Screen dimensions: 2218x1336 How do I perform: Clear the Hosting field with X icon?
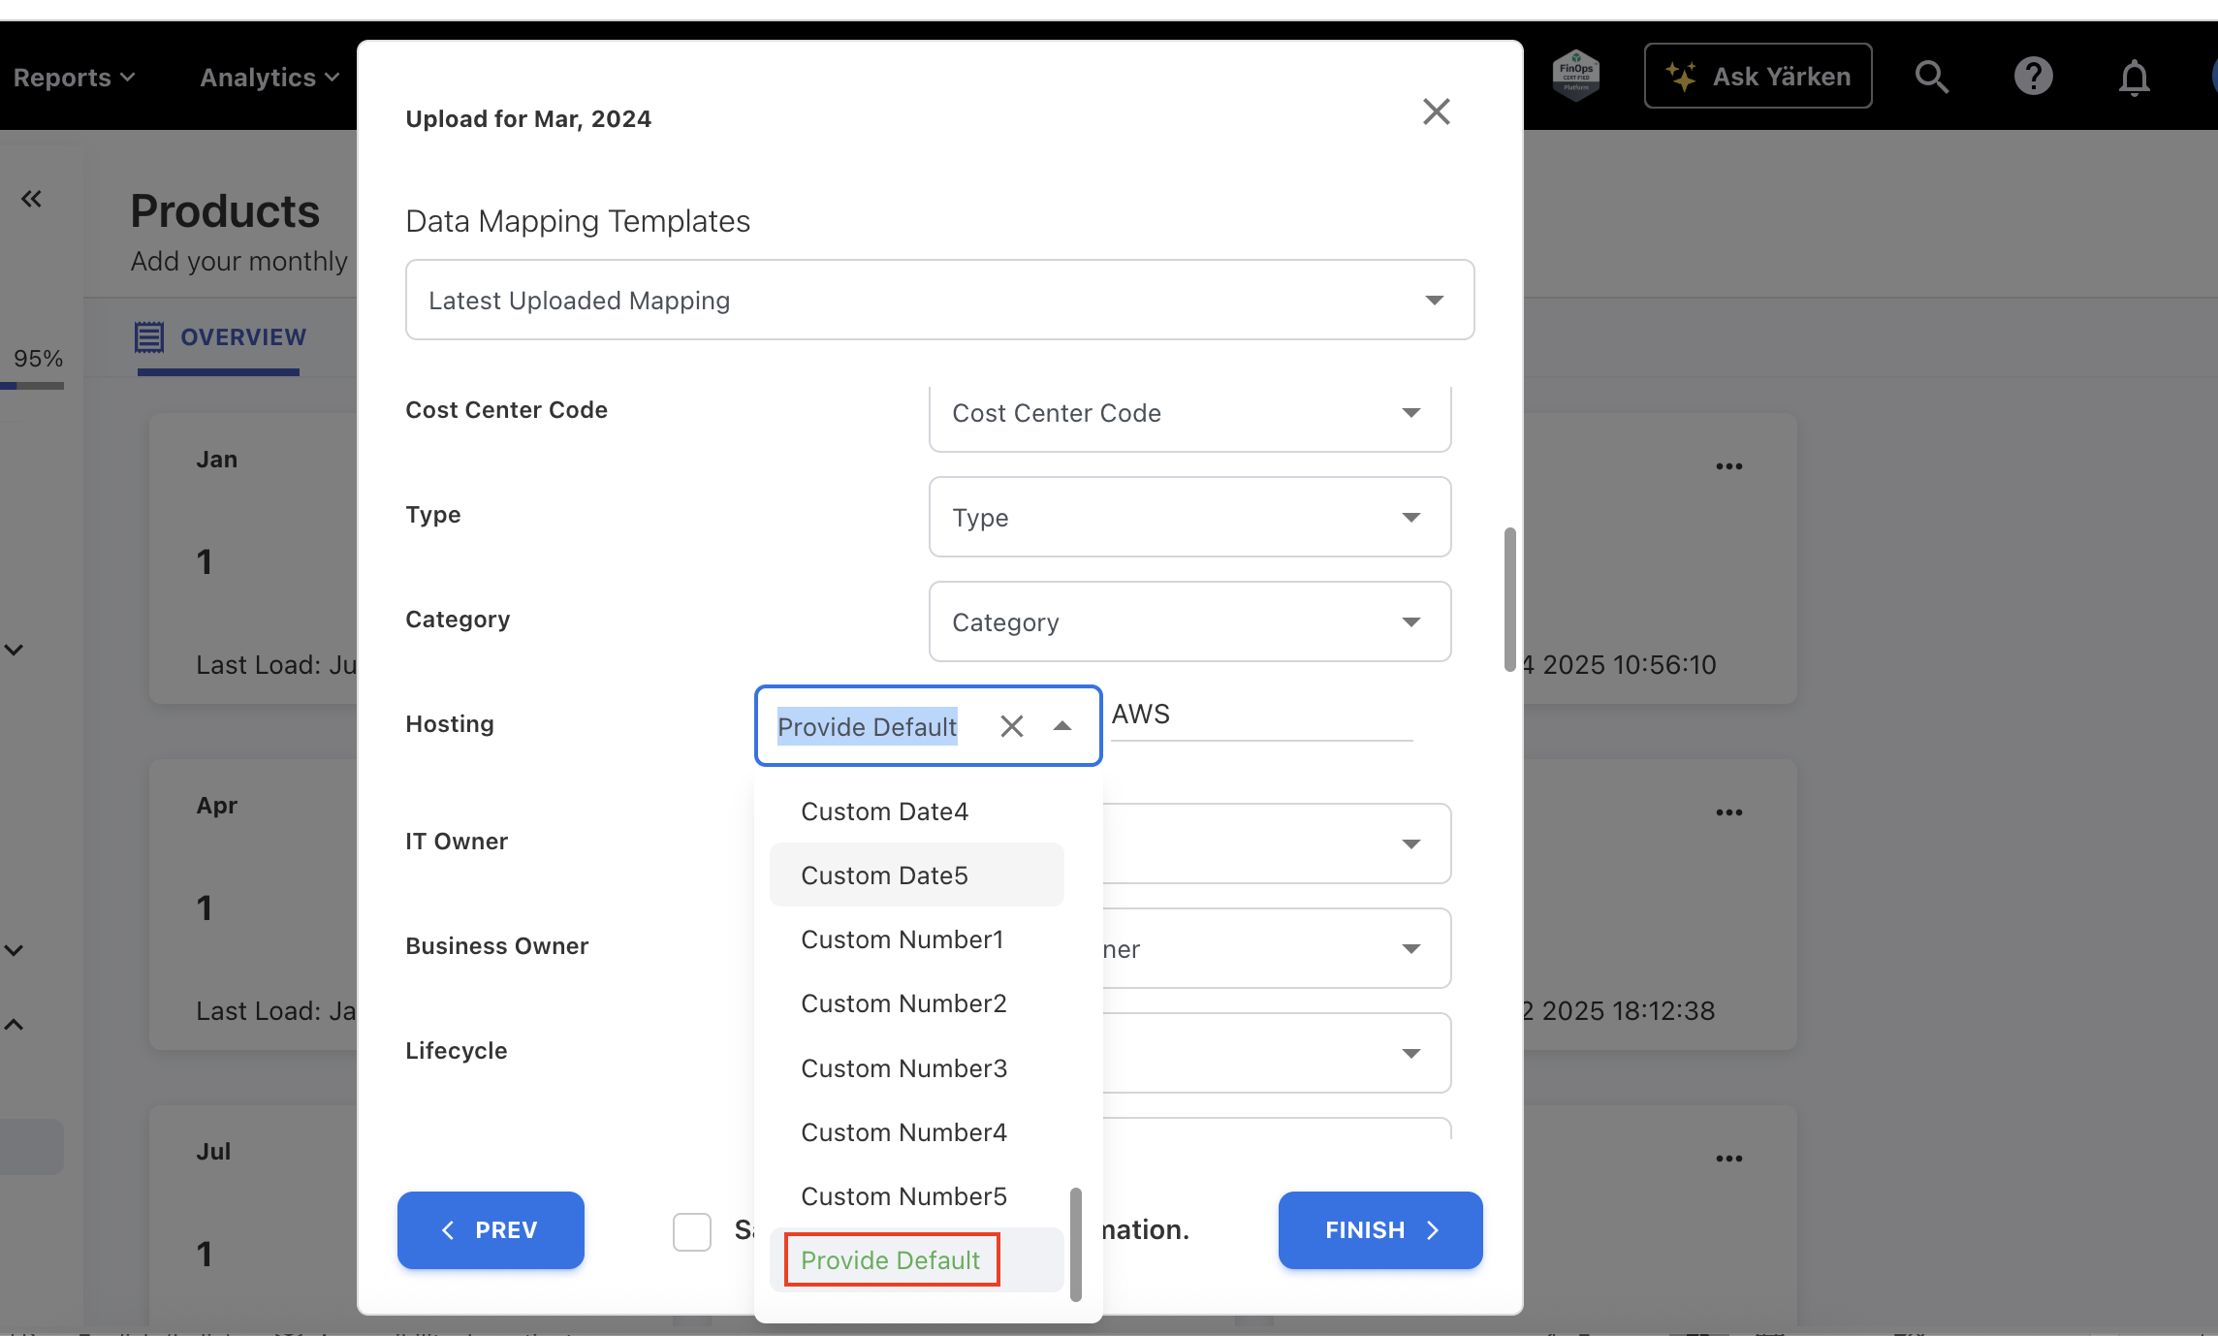point(1011,726)
